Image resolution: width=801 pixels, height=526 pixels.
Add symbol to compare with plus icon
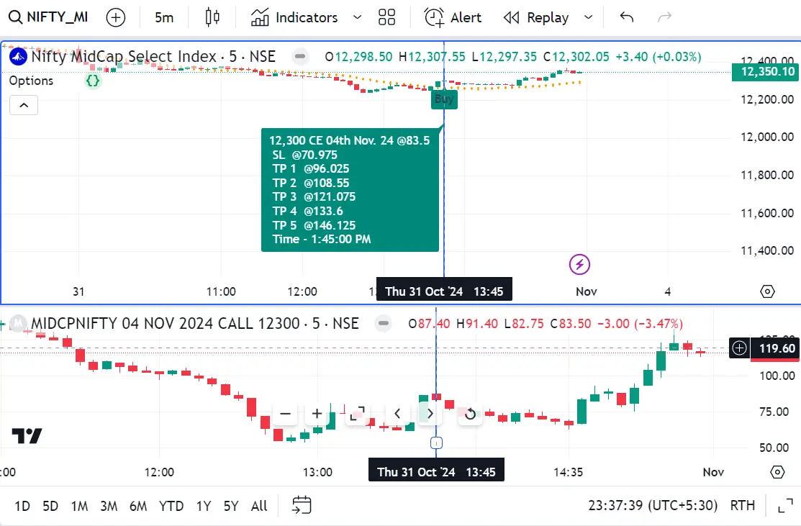[116, 18]
